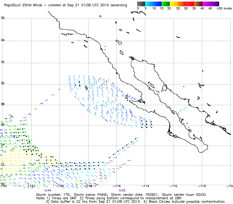The width and height of the screenshot is (233, 204).
Task: Select the purple 0:45 time marker
Action: [x=122, y=191]
